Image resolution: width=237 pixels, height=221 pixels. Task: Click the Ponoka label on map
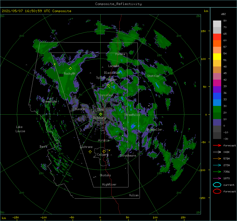click(x=120, y=54)
